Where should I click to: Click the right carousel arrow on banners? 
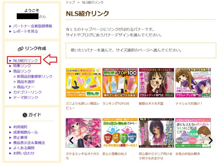(211, 140)
